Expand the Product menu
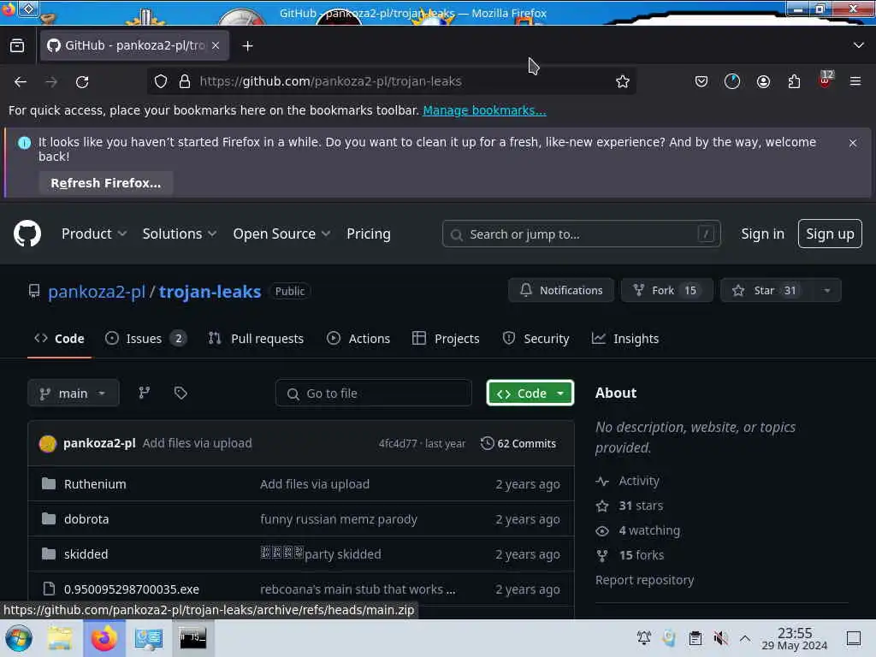The width and height of the screenshot is (876, 657). (94, 234)
